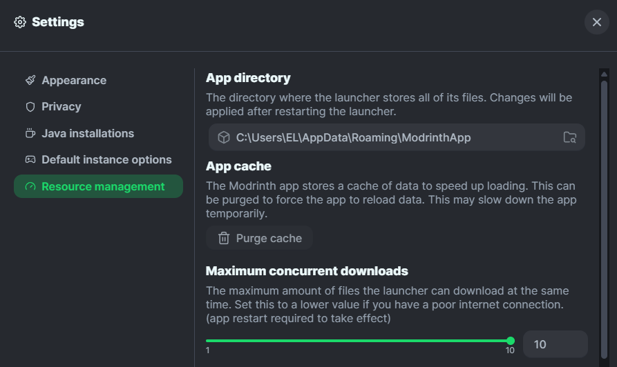Click the coffee cup Java icon

pyautogui.click(x=30, y=133)
